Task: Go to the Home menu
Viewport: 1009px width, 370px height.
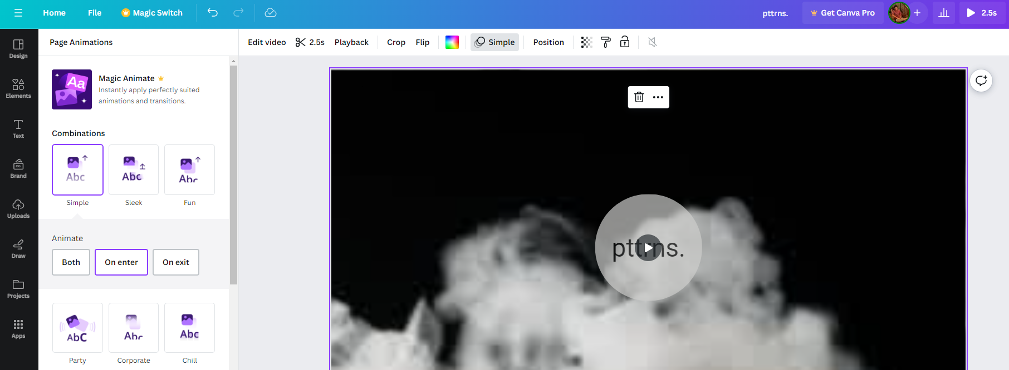Action: coord(55,13)
